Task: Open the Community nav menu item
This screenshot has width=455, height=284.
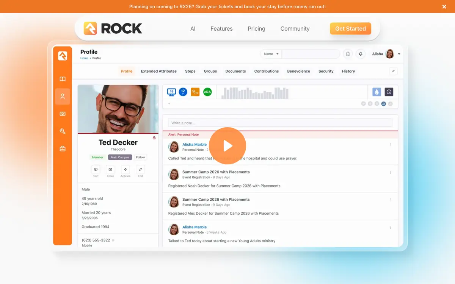Action: (295, 29)
